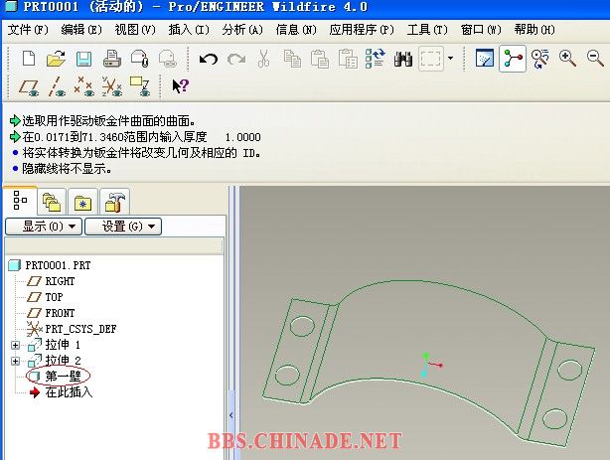Collapse the navigator panel with the arrow
This screenshot has height=460, width=610.
(x=231, y=415)
